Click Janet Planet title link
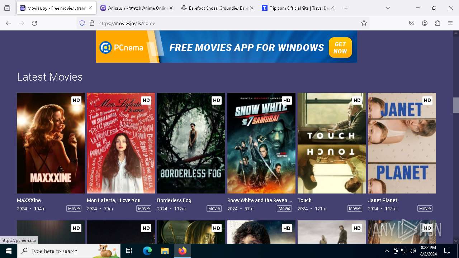Viewport: 459px width, 258px height. pyautogui.click(x=383, y=200)
